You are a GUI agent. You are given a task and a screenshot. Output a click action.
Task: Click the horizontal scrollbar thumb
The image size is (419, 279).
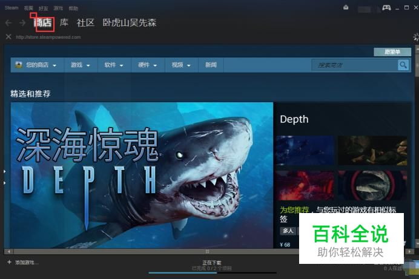[207, 251]
